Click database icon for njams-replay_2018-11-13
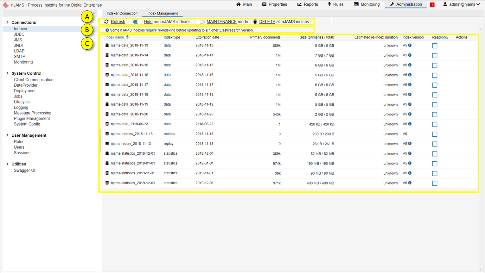The height and width of the screenshot is (273, 485). click(x=107, y=144)
